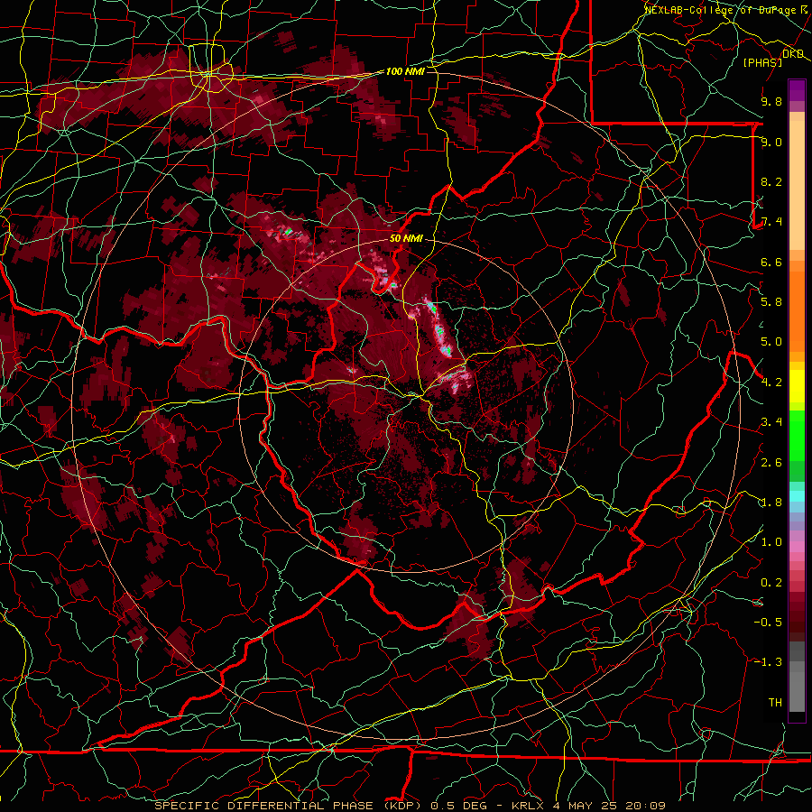812x812 pixels.
Task: Click the 4.2 value on the color scale
Action: (x=771, y=383)
